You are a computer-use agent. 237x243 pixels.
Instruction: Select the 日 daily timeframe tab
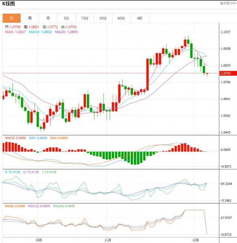pyautogui.click(x=11, y=18)
